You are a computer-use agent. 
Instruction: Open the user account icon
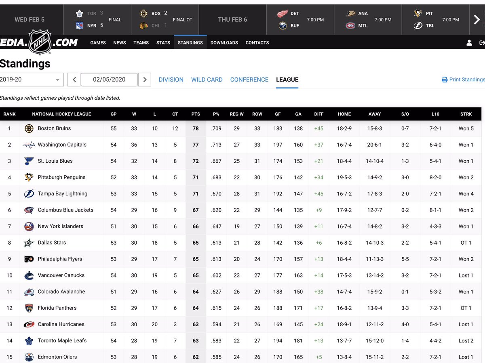click(469, 42)
